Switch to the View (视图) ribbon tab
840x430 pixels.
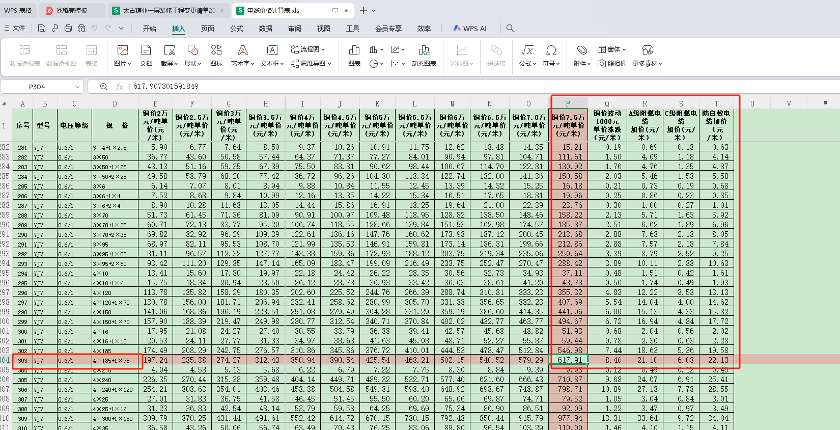pos(324,29)
